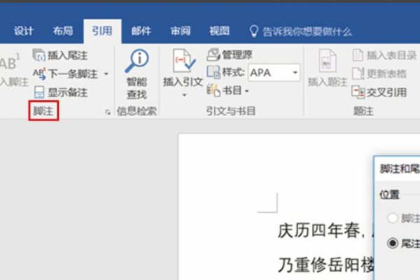Open the Mailings (邮件) tab
420x280 pixels.
pyautogui.click(x=141, y=31)
